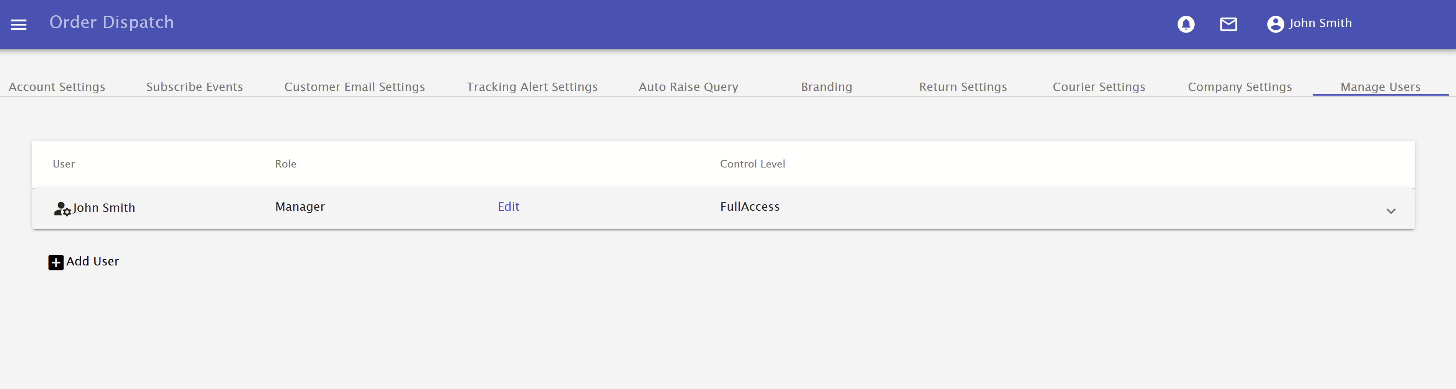Click the Role column header
This screenshot has height=389, width=1456.
285,164
